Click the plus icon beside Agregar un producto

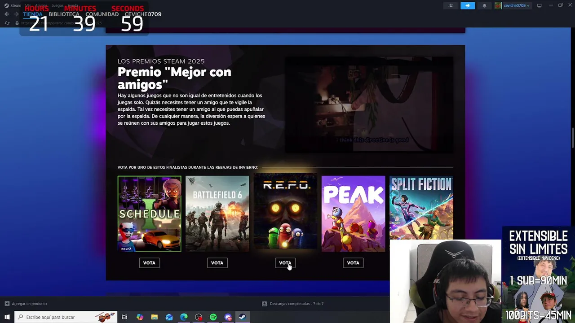pyautogui.click(x=7, y=304)
